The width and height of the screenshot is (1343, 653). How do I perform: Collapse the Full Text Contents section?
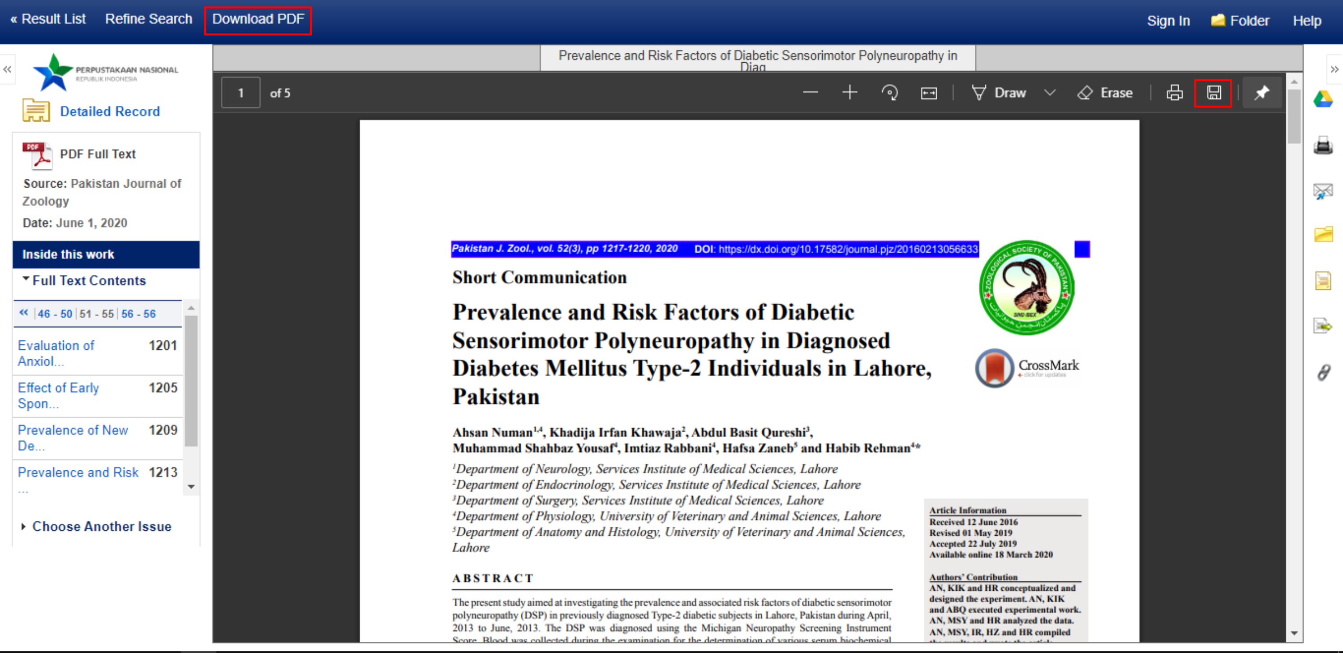(89, 281)
